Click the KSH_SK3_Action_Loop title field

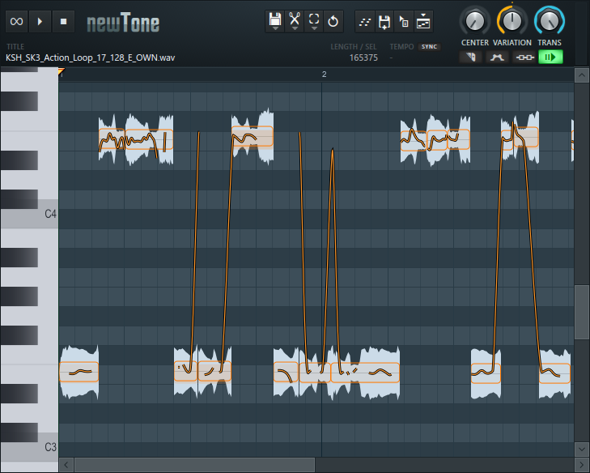[x=91, y=58]
